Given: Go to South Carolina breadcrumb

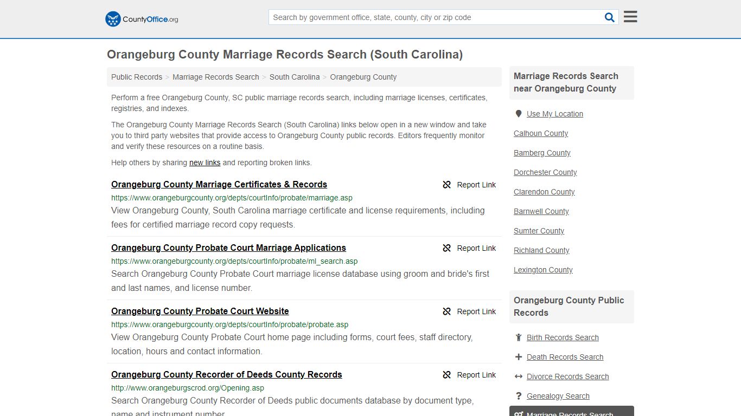Looking at the screenshot, I should click(x=295, y=77).
